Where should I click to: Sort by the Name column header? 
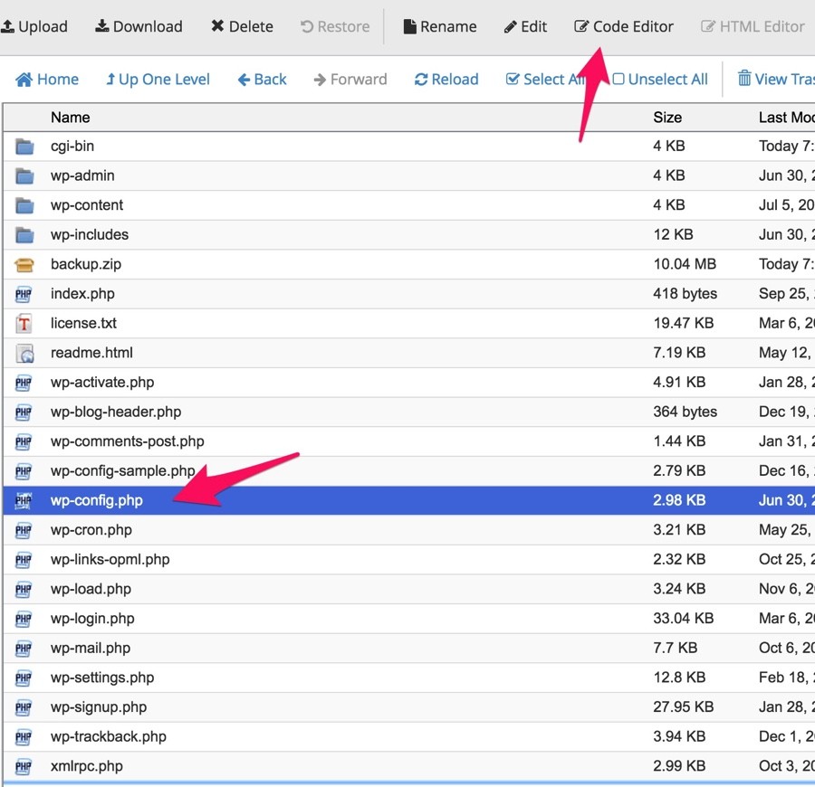tap(70, 118)
